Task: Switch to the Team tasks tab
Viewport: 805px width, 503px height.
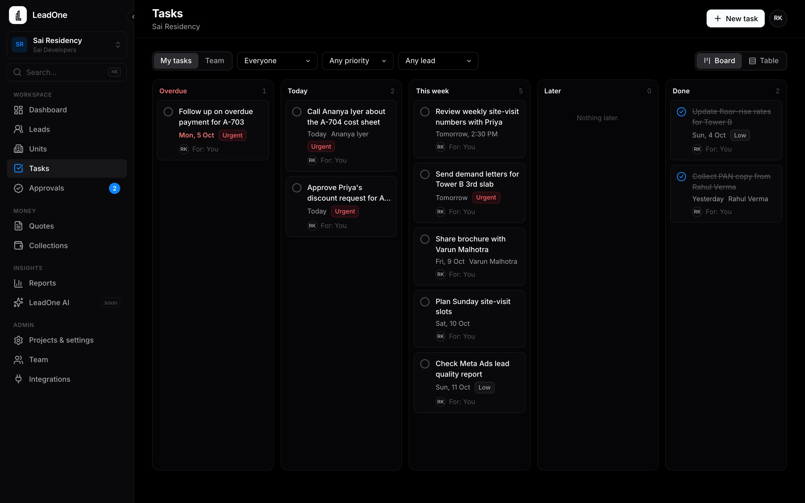Action: [215, 61]
